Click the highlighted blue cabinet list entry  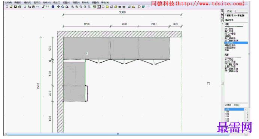[236, 43]
